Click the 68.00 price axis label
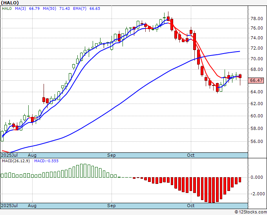 click(257, 69)
